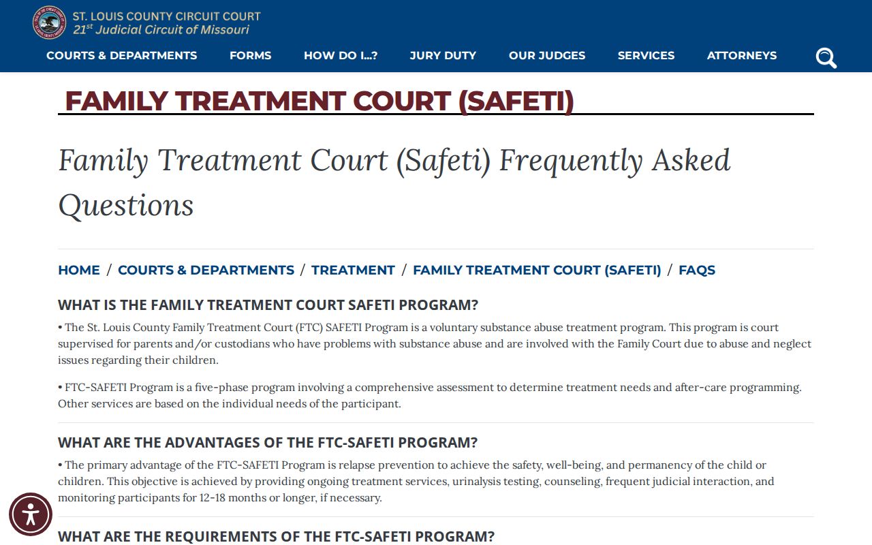This screenshot has width=872, height=545.
Task: Go to the Home breadcrumb link
Action: tap(79, 270)
